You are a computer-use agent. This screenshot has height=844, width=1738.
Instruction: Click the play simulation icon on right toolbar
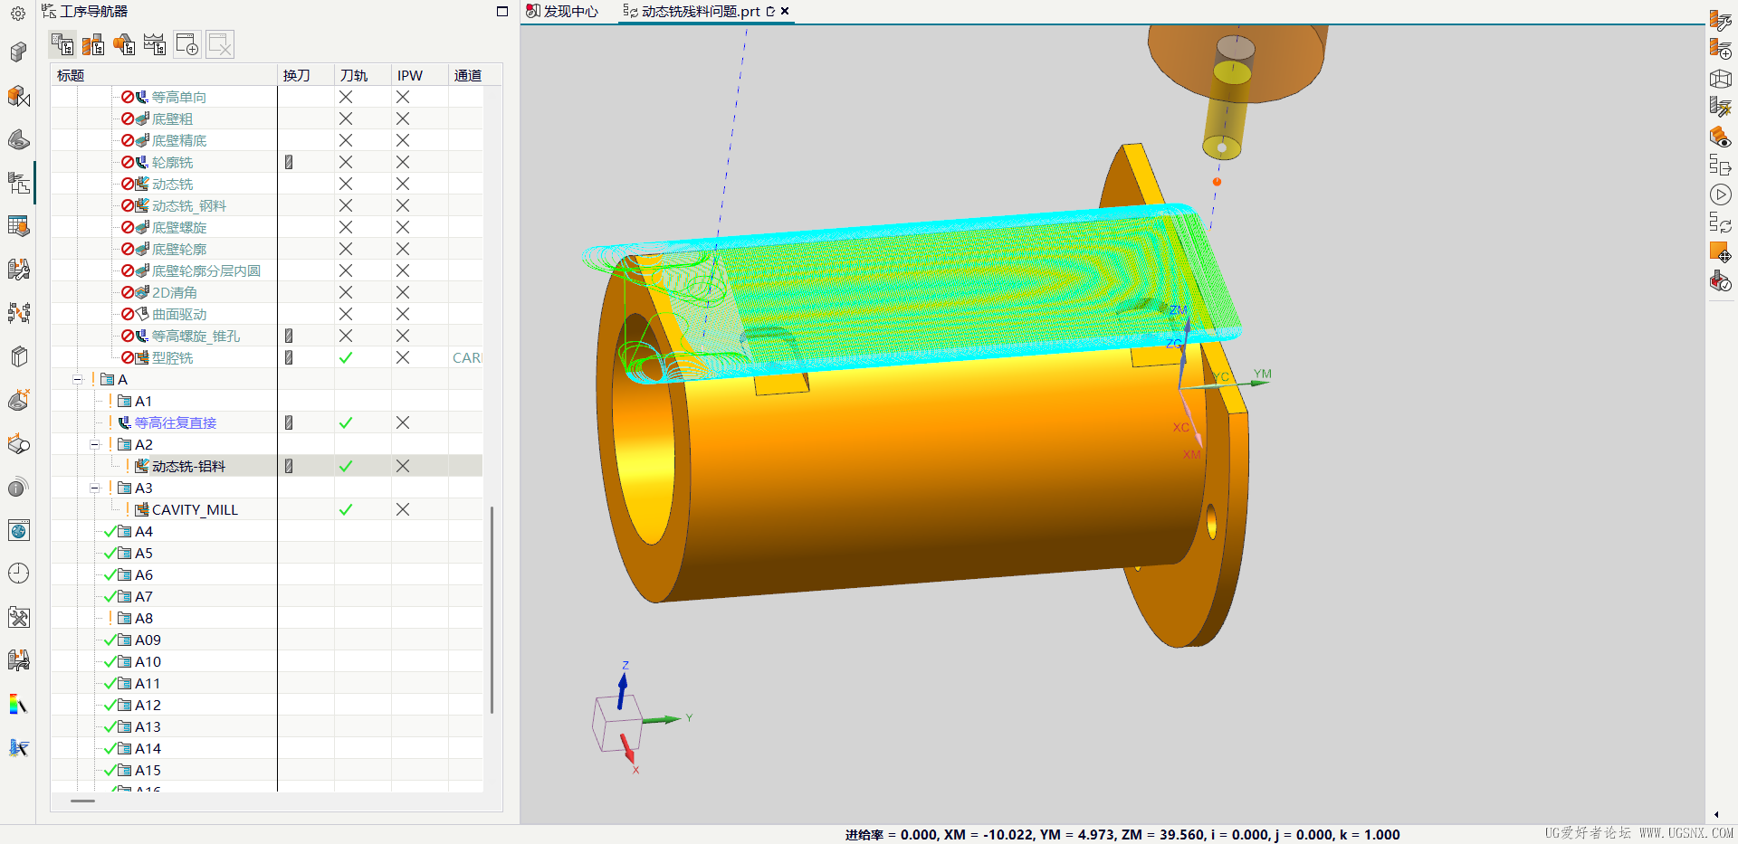point(1721,194)
